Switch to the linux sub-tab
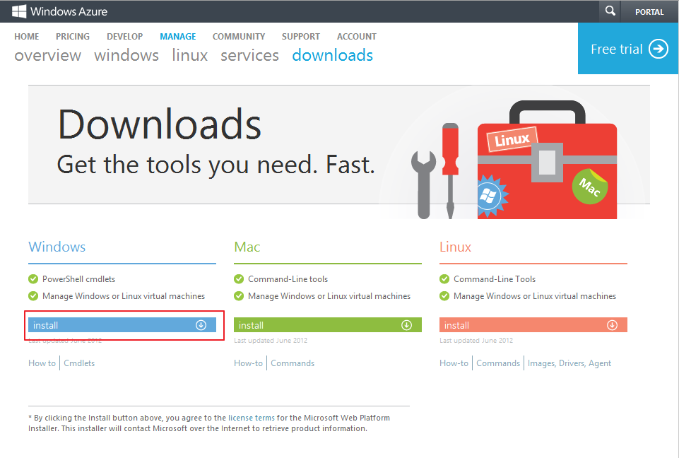This screenshot has width=679, height=458. 189,55
